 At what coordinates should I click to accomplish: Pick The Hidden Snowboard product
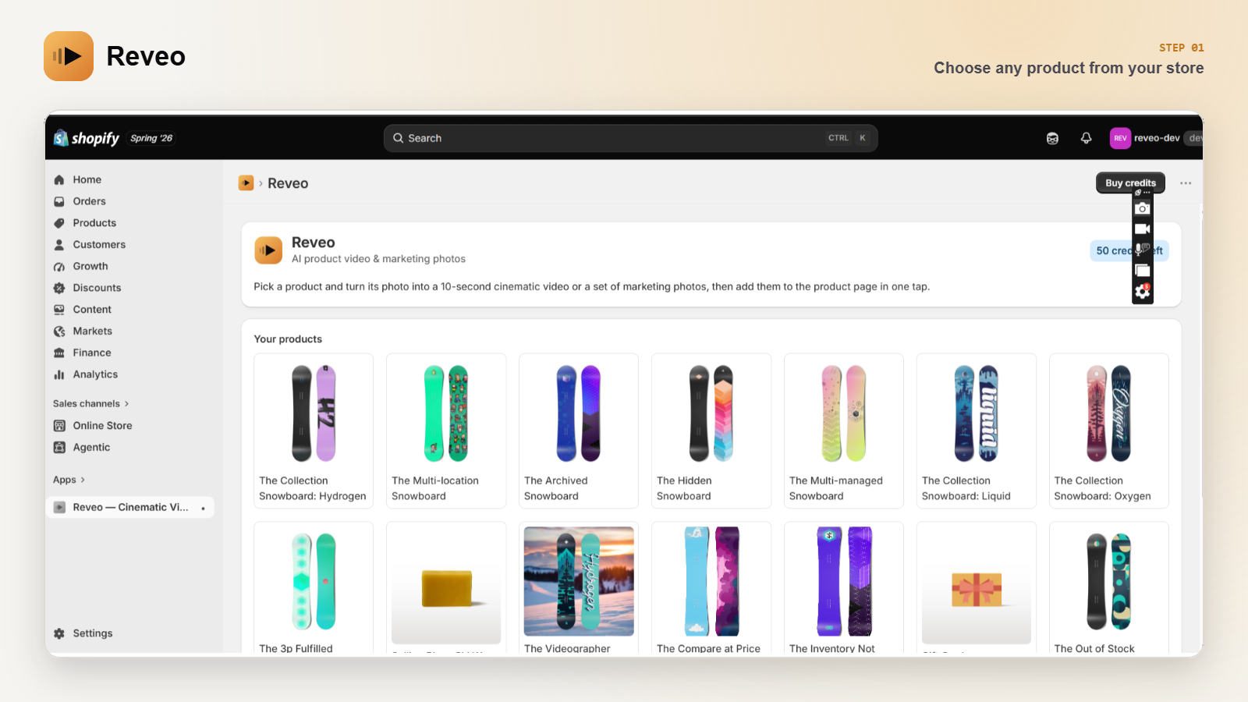(x=711, y=431)
